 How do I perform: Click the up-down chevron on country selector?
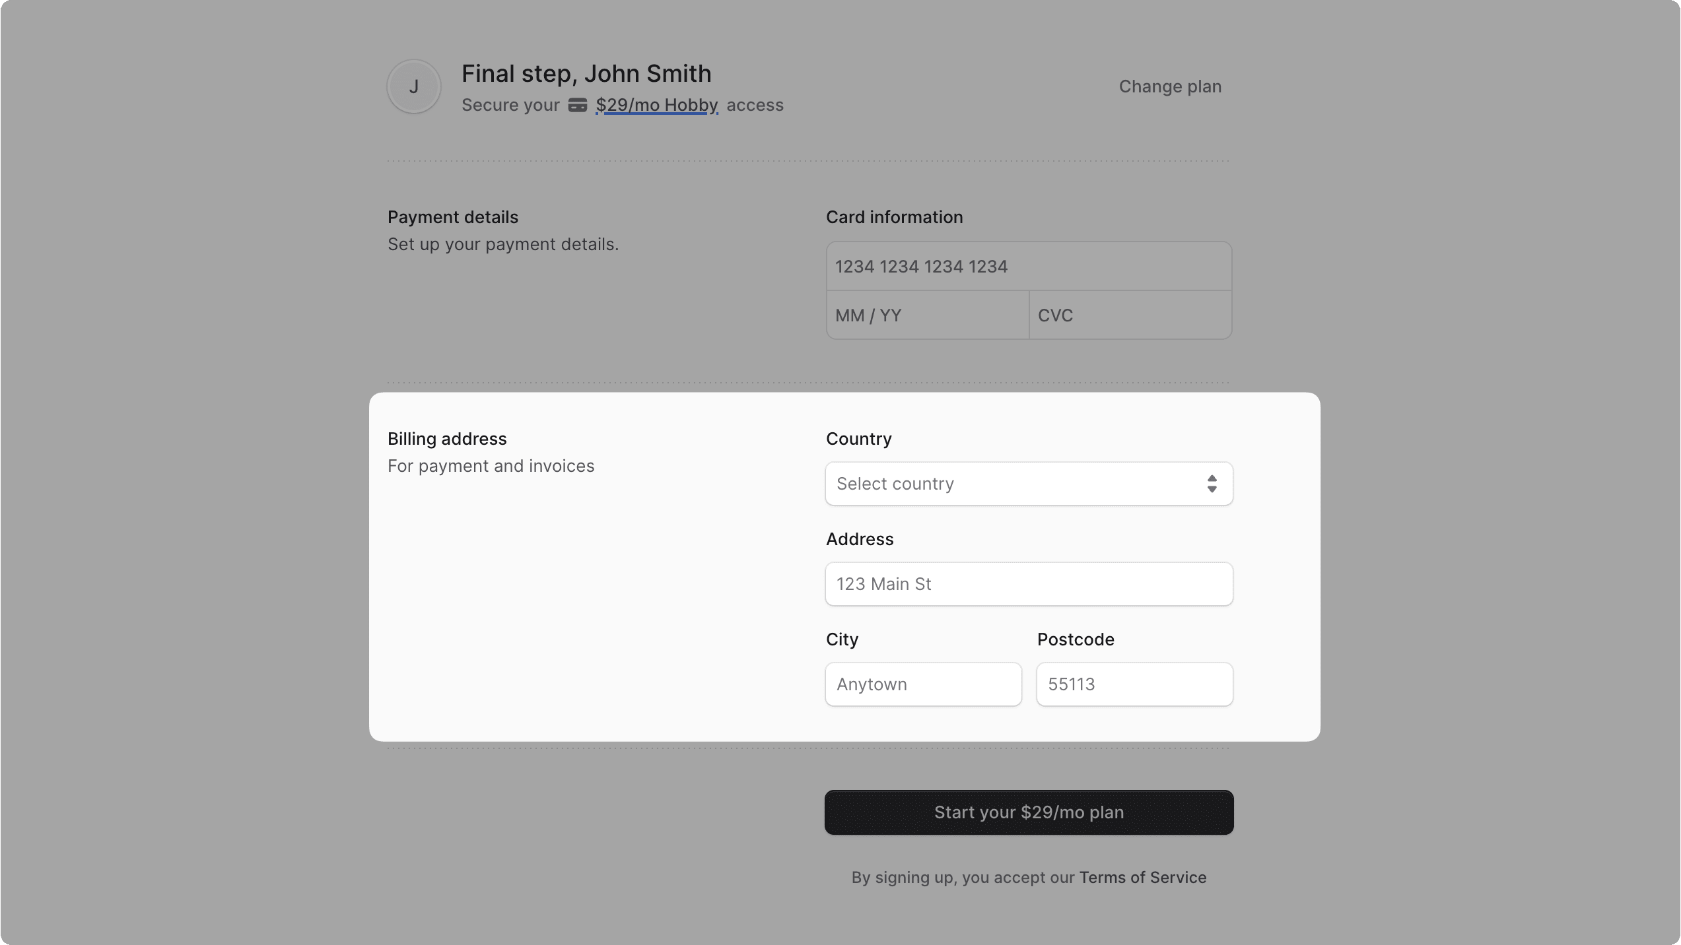(1212, 484)
